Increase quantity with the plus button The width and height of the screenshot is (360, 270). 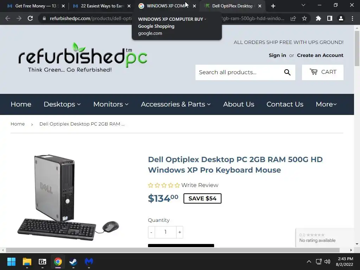(180, 232)
